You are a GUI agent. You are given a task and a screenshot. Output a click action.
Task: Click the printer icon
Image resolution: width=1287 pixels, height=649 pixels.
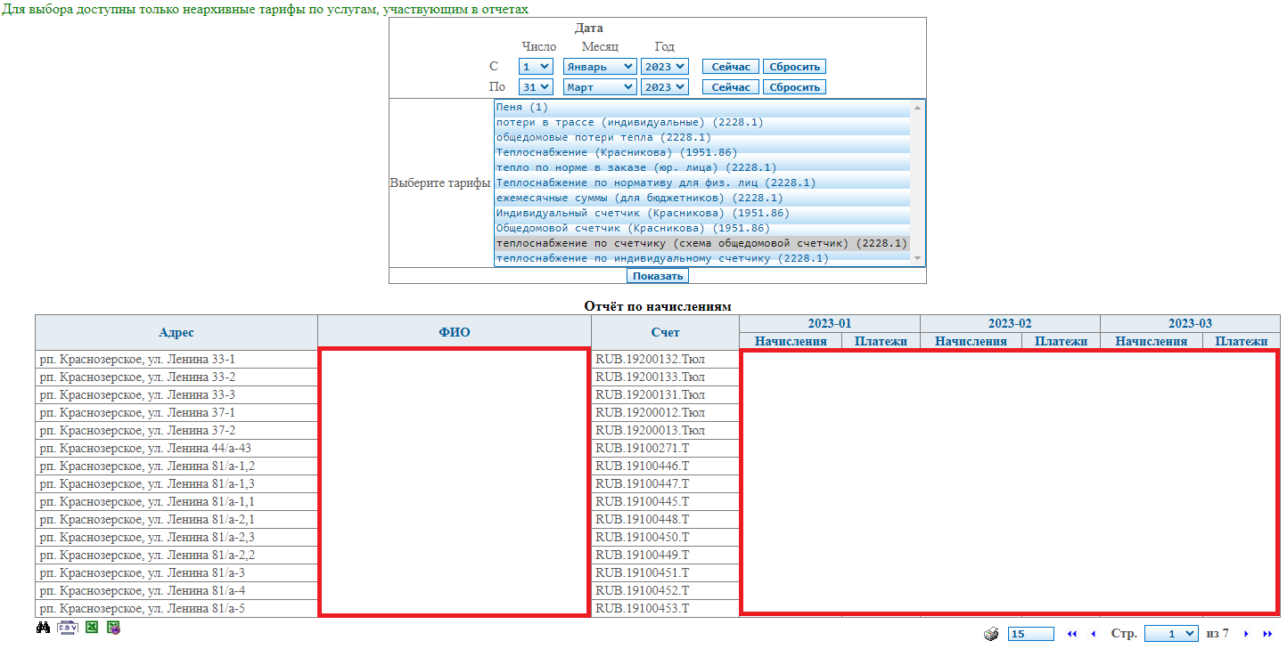(991, 634)
